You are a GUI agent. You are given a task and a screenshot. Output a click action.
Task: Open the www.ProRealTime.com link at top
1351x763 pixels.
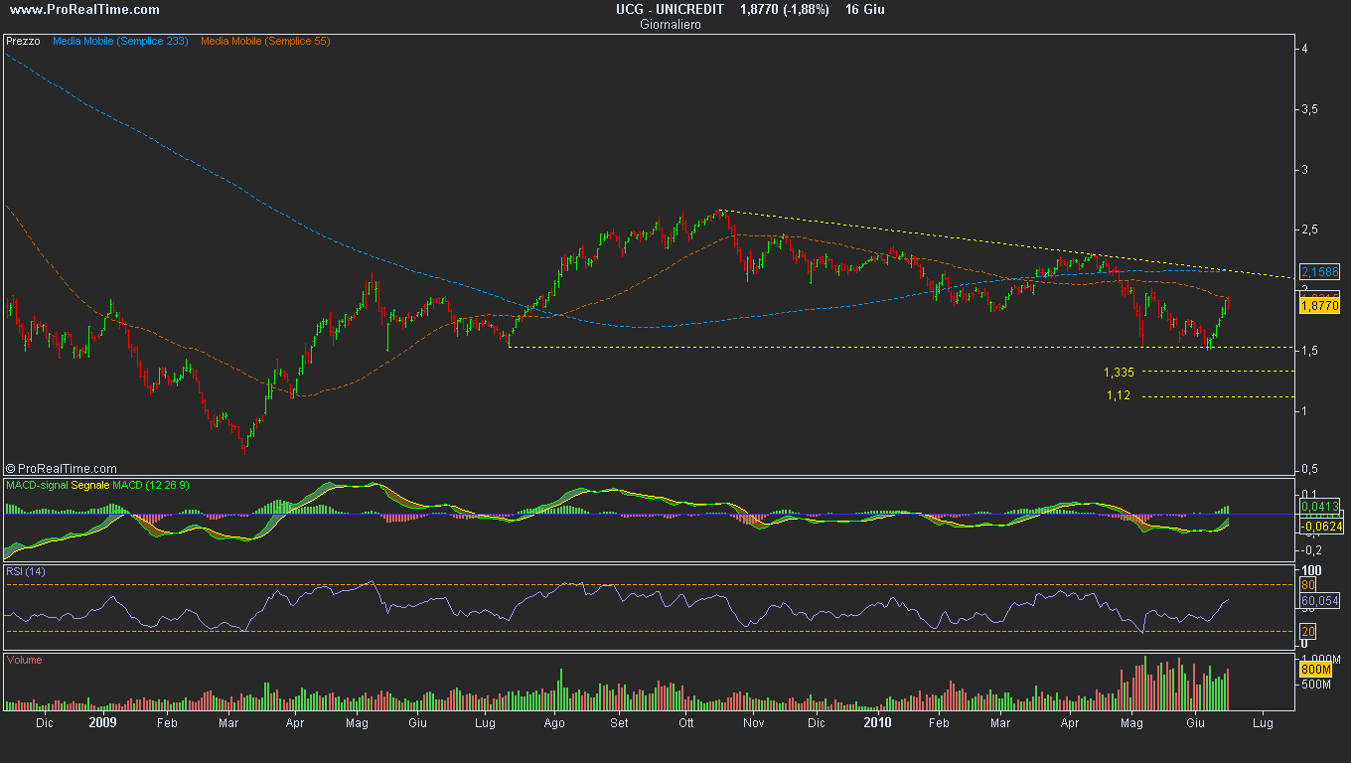coord(83,9)
